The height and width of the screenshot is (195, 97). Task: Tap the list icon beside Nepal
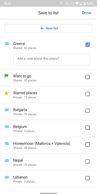[7, 160]
